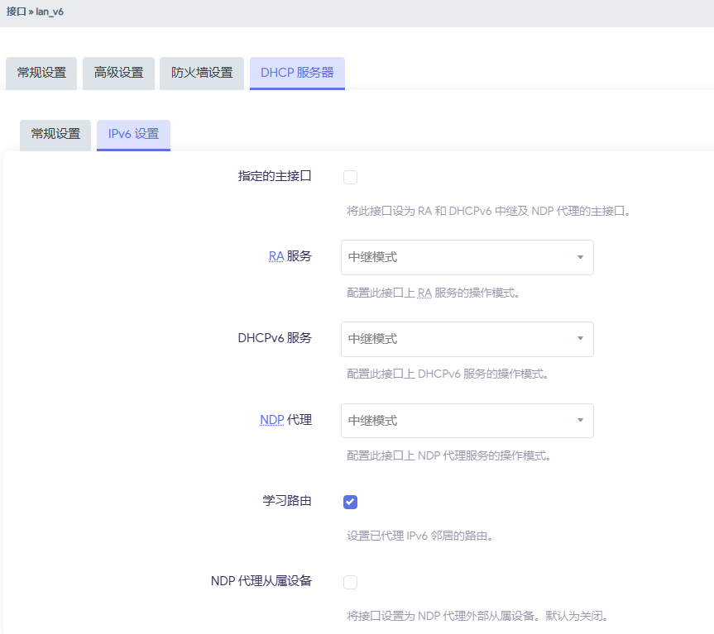714x634 pixels.
Task: Switch to the 高级设置 tab
Action: pyautogui.click(x=118, y=73)
